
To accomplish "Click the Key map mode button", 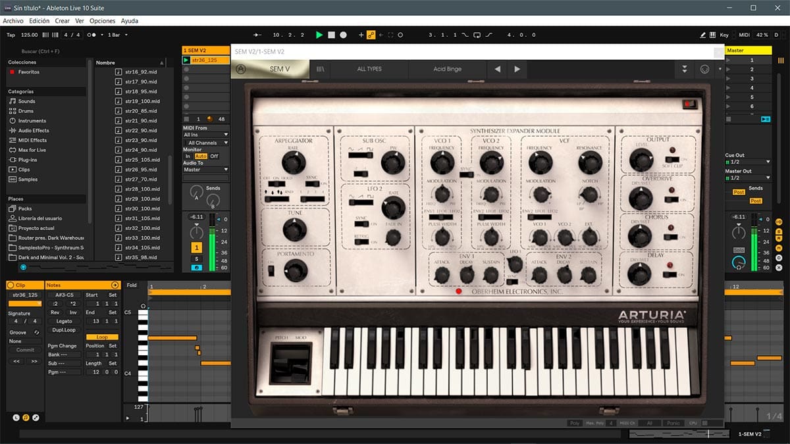I will tap(724, 34).
